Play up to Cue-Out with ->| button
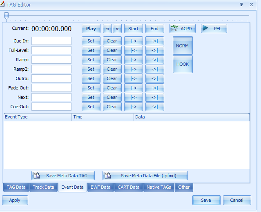The height and width of the screenshot is (212, 261). pyautogui.click(x=155, y=107)
